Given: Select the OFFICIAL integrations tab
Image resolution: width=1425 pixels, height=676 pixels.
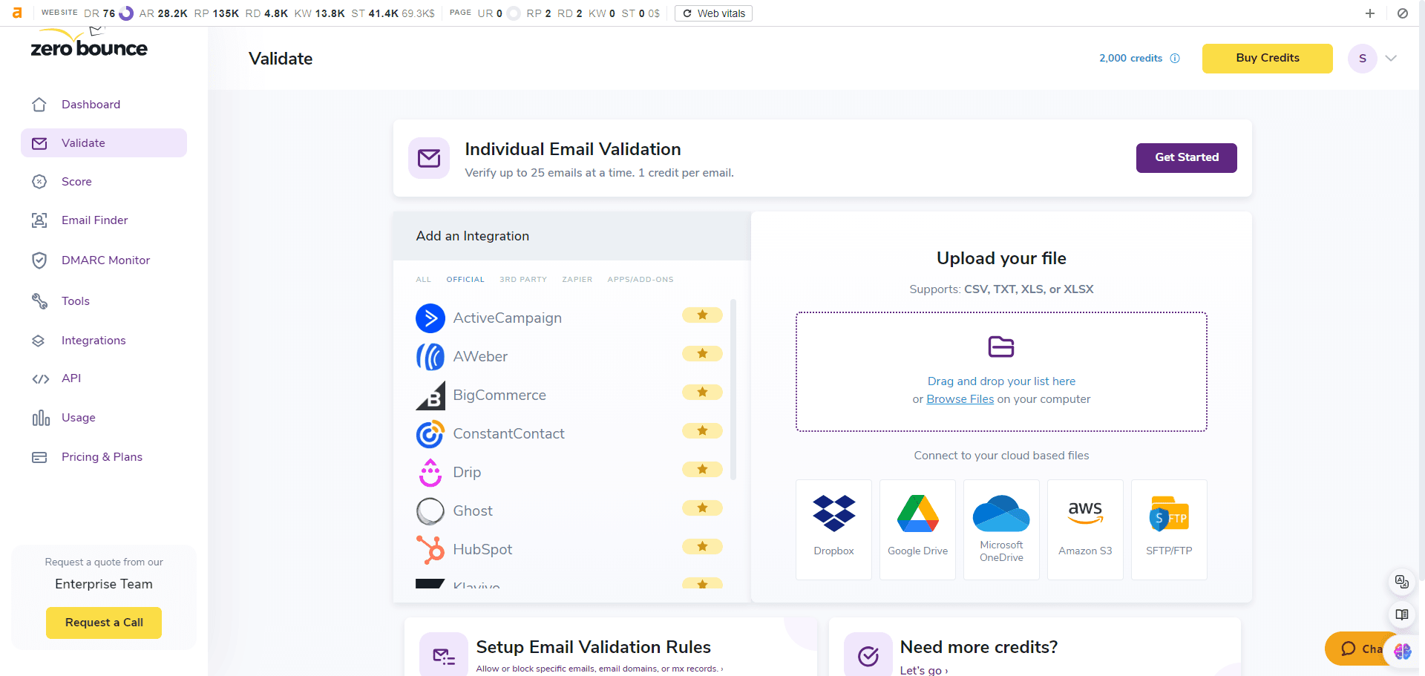Looking at the screenshot, I should [465, 280].
